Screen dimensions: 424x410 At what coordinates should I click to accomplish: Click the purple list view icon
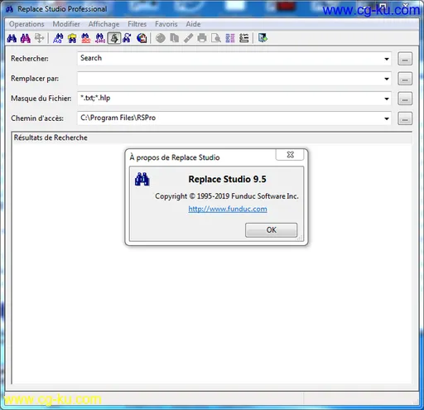coord(230,38)
